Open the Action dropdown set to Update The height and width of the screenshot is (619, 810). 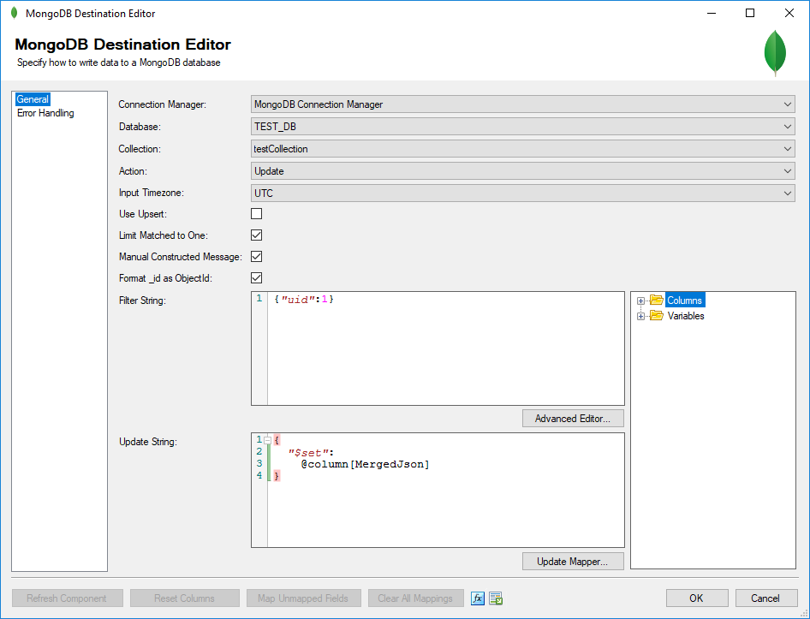tap(523, 171)
